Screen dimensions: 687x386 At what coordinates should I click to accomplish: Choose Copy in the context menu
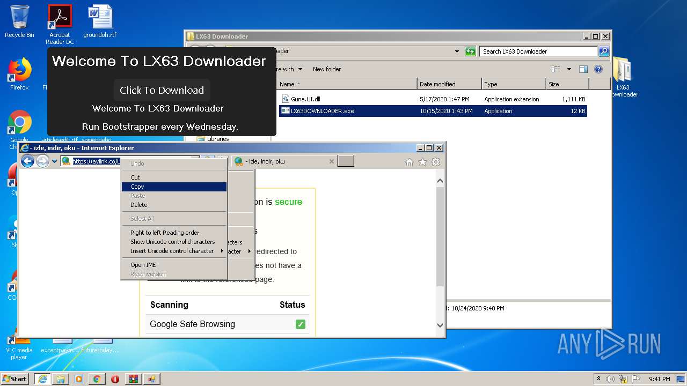point(174,187)
